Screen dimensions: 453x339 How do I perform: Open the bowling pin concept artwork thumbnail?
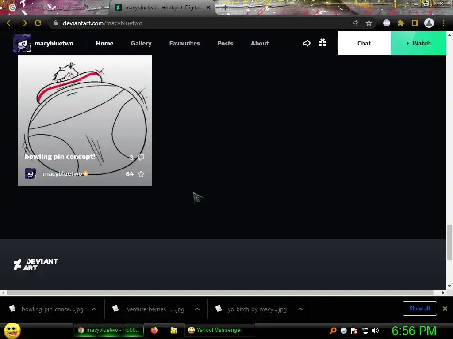(85, 121)
